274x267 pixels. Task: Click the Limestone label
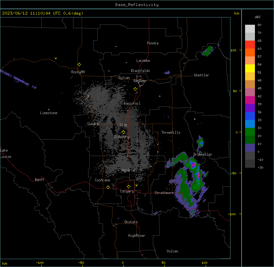pyautogui.click(x=49, y=113)
